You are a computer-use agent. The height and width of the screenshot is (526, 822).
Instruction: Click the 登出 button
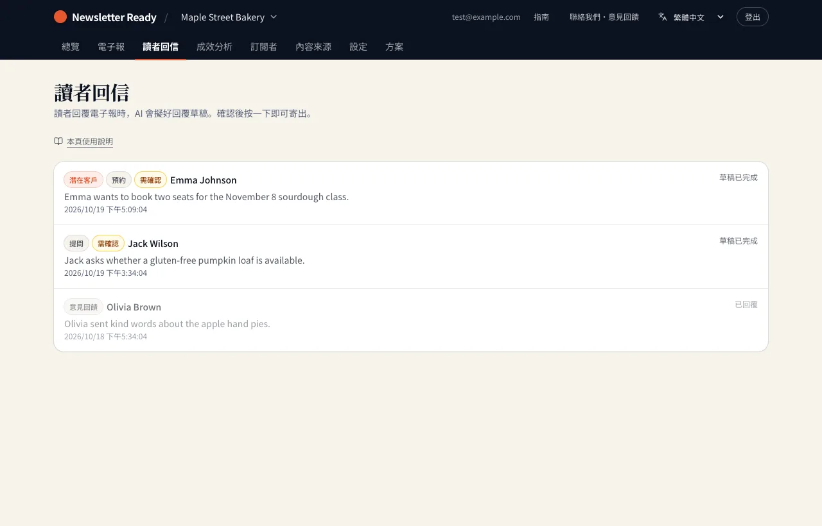(x=753, y=17)
